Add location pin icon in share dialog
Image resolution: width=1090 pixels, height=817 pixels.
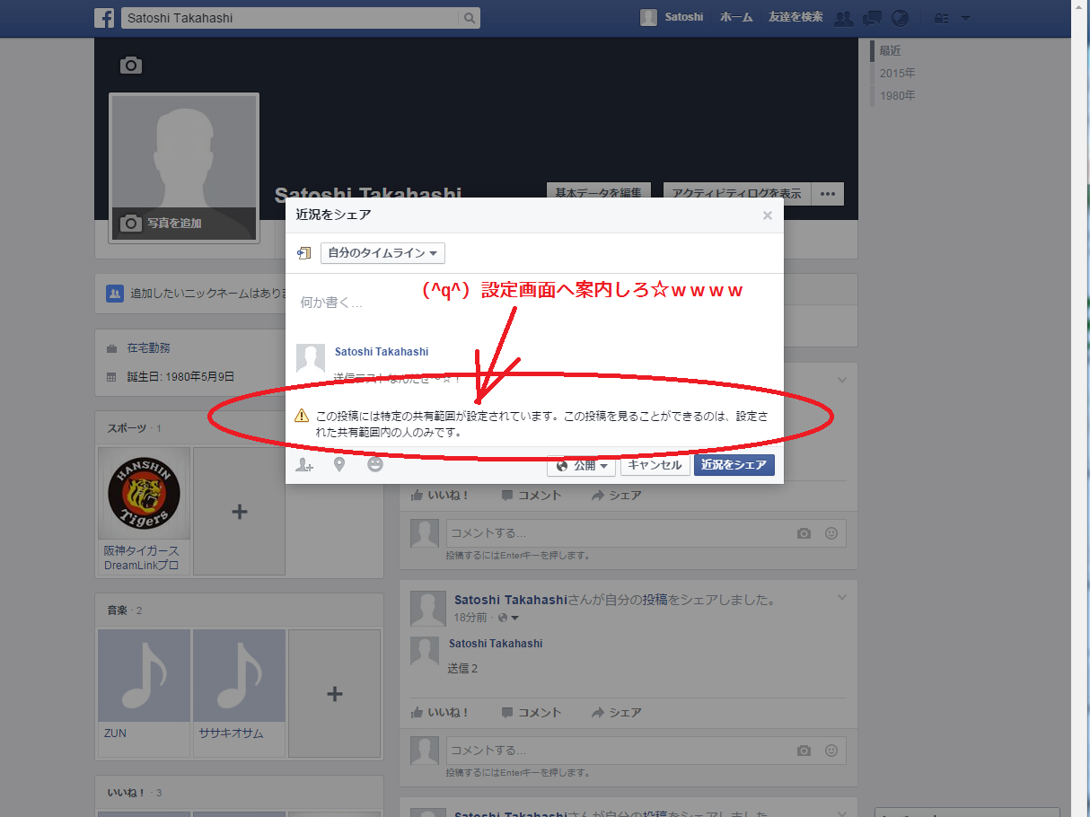point(339,465)
